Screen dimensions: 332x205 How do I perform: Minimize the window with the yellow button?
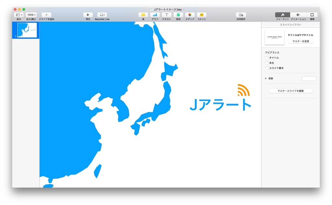pos(19,9)
